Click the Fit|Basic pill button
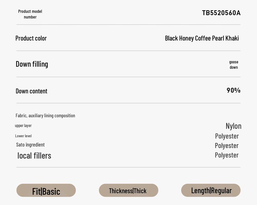Image resolution: width=257 pixels, height=205 pixels. point(46,191)
